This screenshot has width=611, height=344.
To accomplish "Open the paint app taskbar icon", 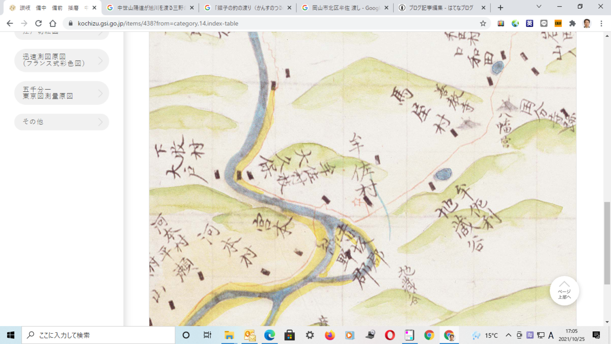I will point(409,335).
